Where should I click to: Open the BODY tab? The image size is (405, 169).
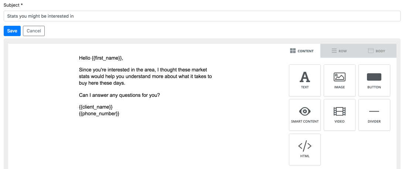(x=377, y=51)
